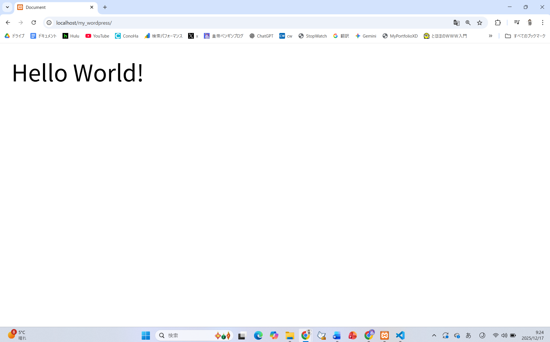
Task: Open the YouTube bookmark
Action: (x=97, y=36)
